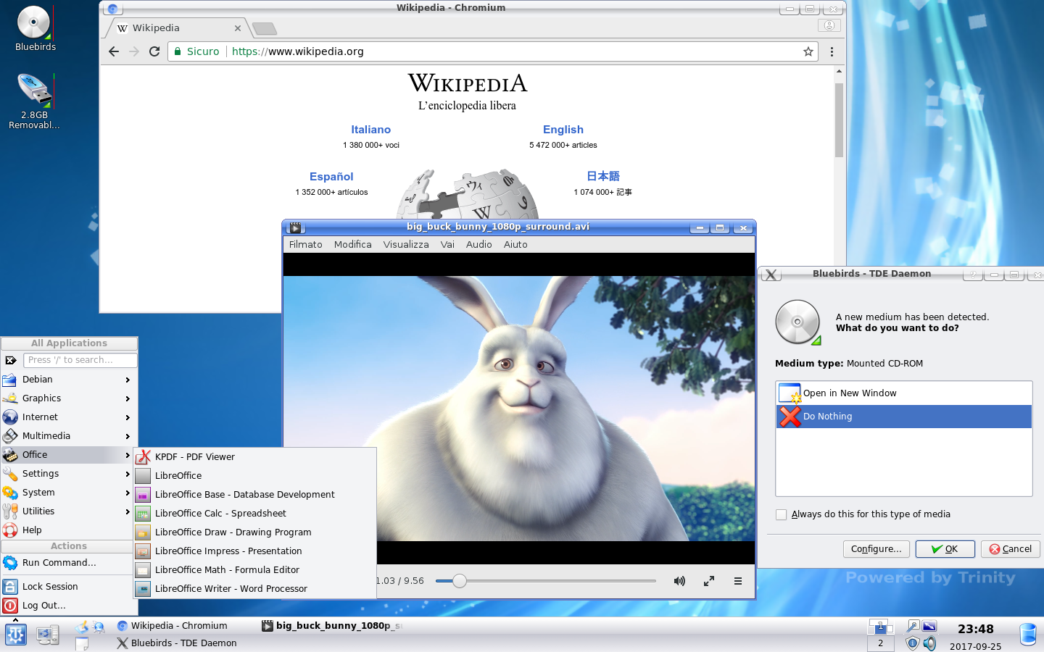This screenshot has width=1044, height=652.
Task: Launch LibreOffice from Office submenu
Action: (255, 476)
